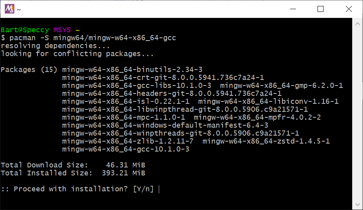Click the scrollbar up arrow
363x210 pixels.
click(x=357, y=24)
